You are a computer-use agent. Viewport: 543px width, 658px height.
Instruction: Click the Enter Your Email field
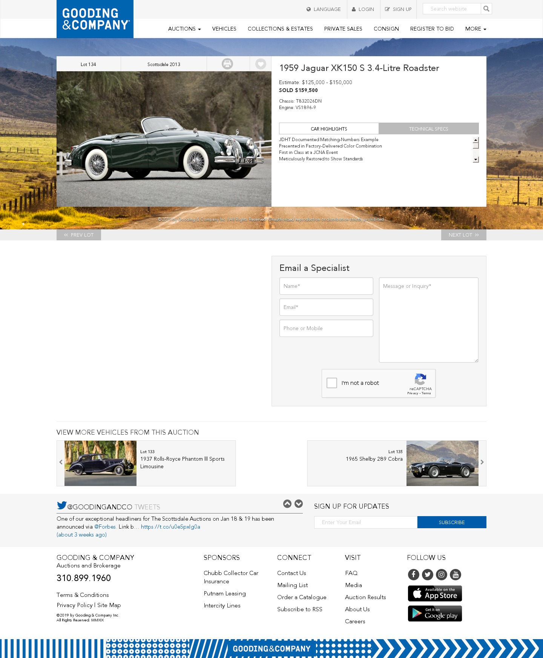(x=366, y=522)
